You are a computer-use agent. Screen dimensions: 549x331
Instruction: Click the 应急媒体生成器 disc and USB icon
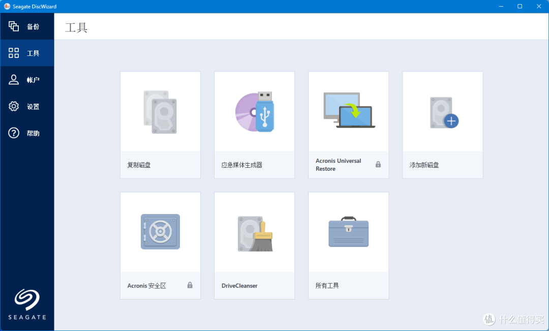coord(255,112)
